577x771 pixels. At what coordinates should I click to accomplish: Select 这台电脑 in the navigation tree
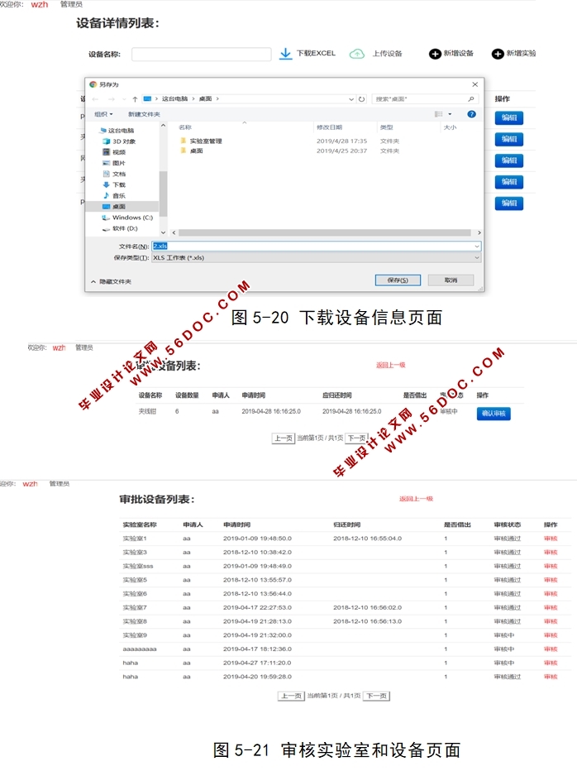click(117, 131)
